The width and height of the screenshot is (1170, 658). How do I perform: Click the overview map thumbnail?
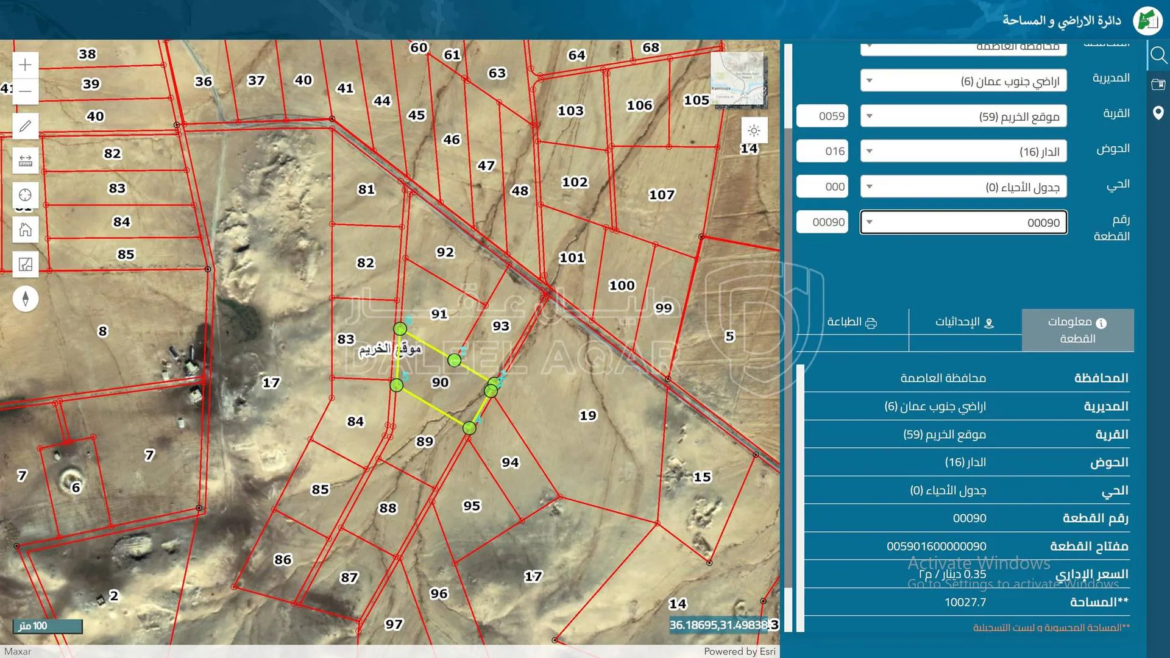pos(737,79)
